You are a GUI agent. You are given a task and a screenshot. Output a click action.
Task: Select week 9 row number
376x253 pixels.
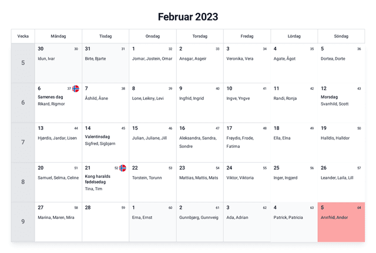tap(23, 222)
